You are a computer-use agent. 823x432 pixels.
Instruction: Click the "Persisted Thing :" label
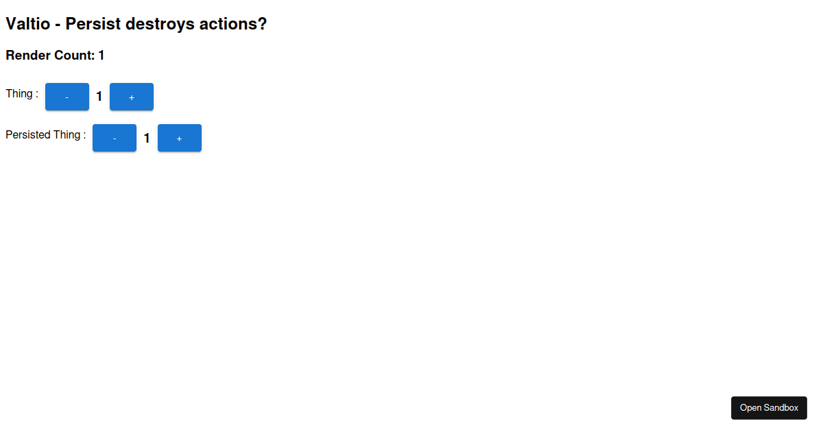pos(45,135)
